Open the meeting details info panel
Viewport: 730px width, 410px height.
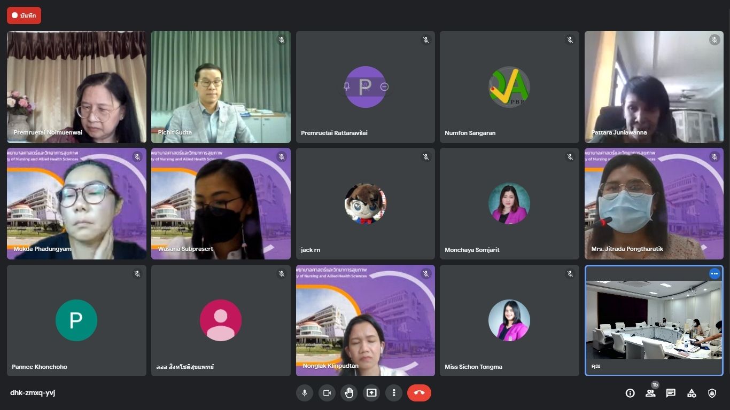point(630,393)
